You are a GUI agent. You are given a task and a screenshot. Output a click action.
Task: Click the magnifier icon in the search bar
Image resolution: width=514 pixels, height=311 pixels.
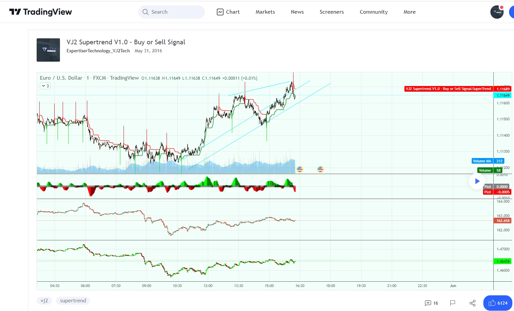[146, 12]
